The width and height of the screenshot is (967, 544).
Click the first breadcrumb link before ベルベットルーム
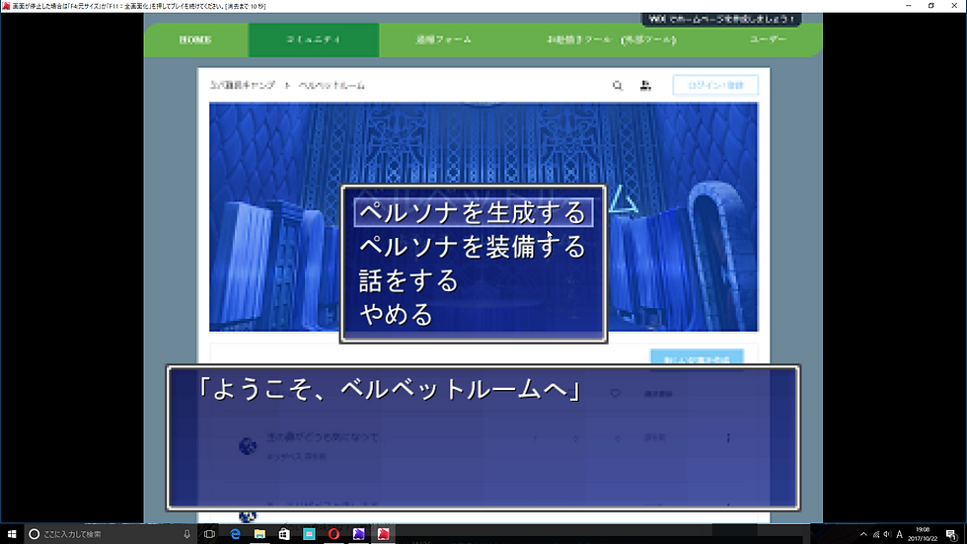tap(243, 86)
